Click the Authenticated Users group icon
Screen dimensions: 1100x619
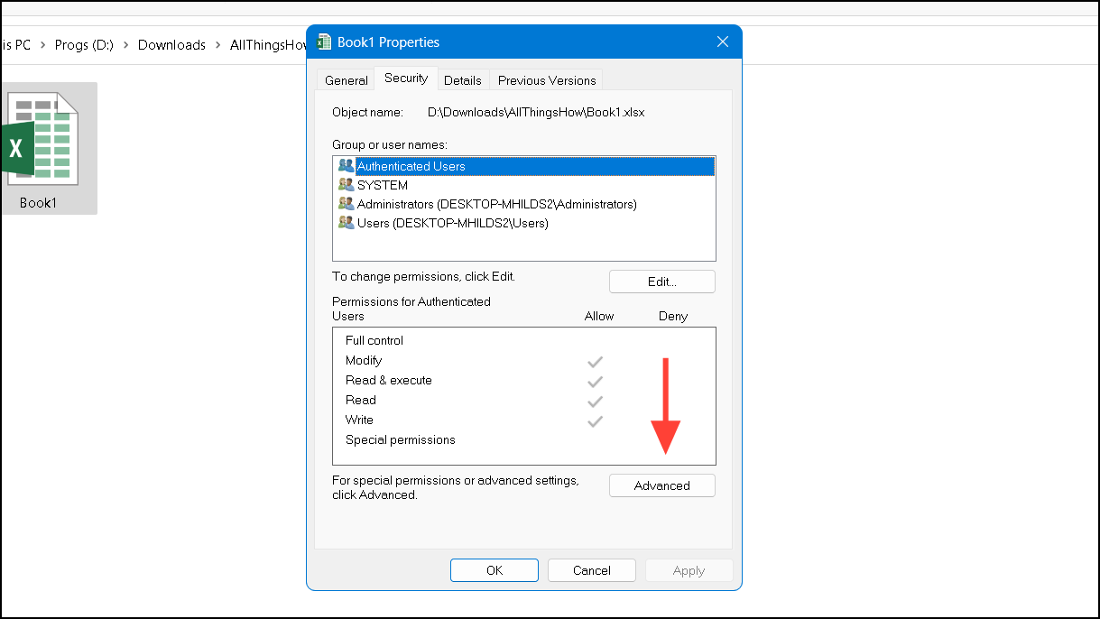pos(346,165)
